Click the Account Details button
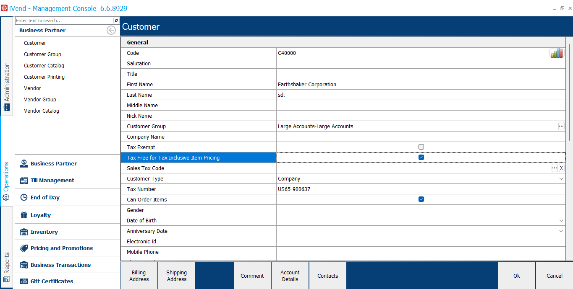 point(290,276)
